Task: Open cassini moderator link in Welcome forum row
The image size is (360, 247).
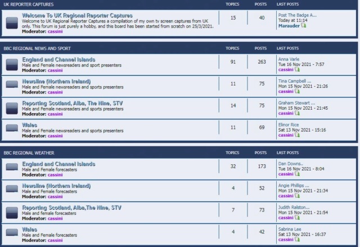Action: click(x=55, y=32)
